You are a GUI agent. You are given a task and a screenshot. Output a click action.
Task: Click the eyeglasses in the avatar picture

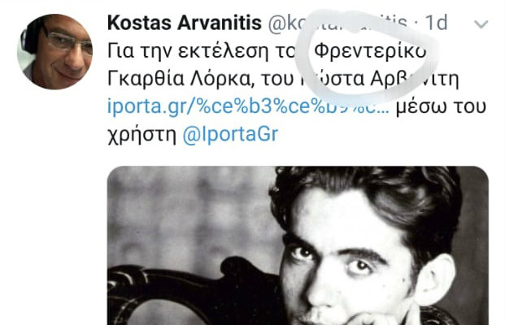click(x=69, y=41)
